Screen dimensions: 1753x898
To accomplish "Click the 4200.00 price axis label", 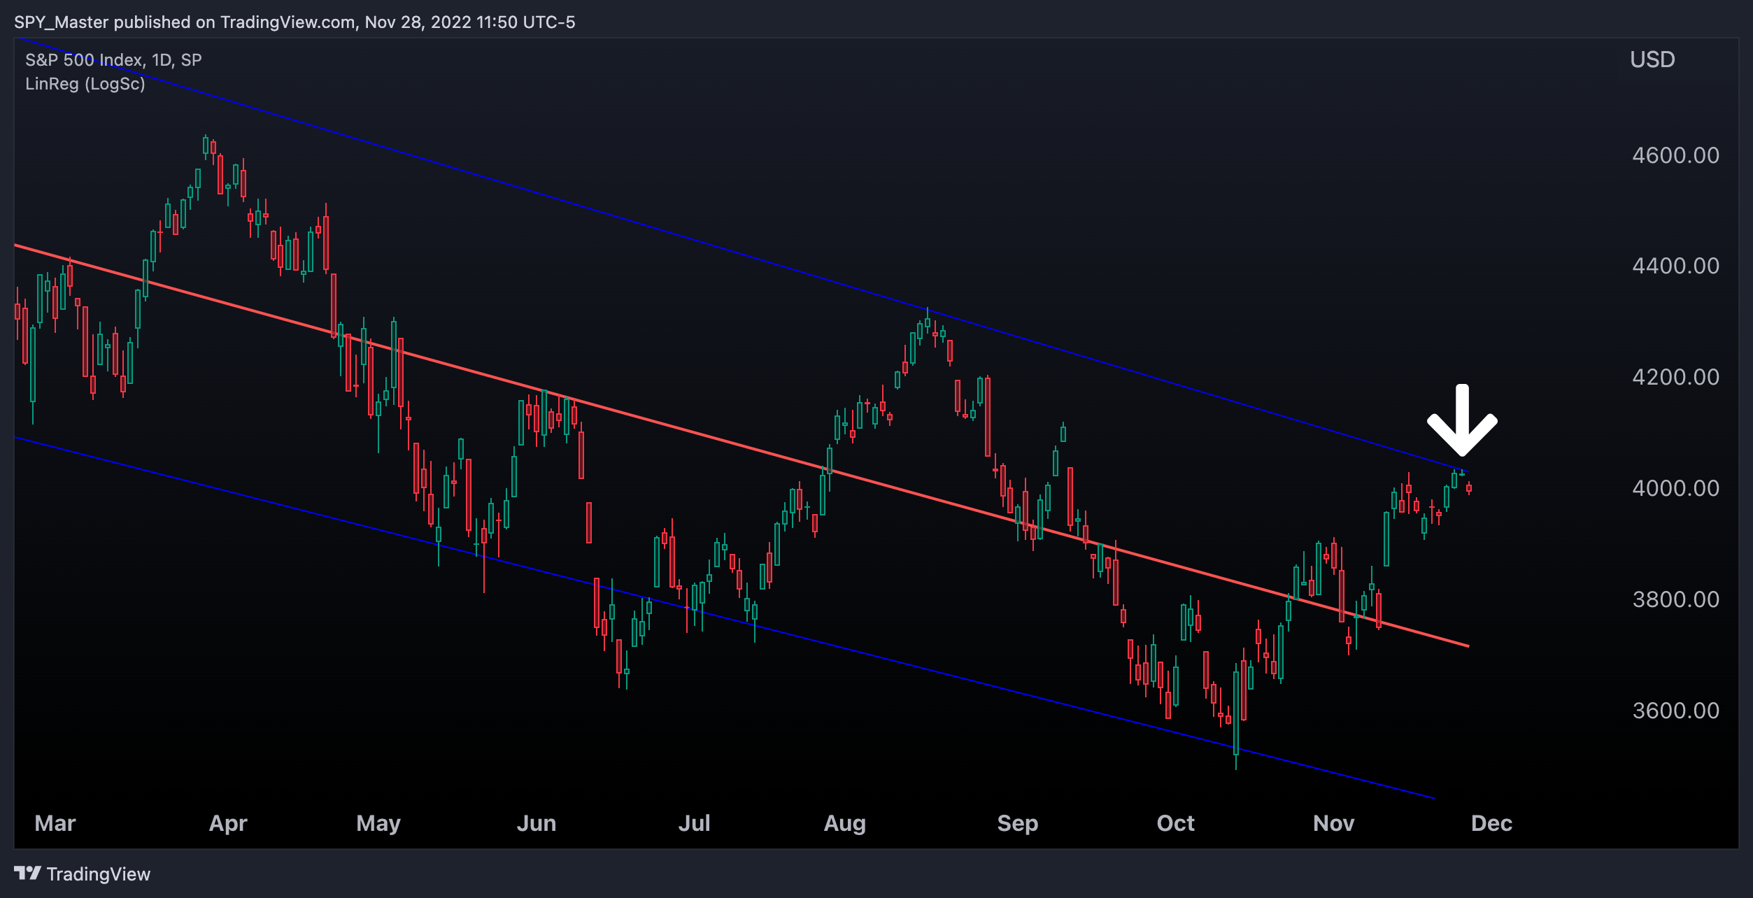I will point(1675,377).
